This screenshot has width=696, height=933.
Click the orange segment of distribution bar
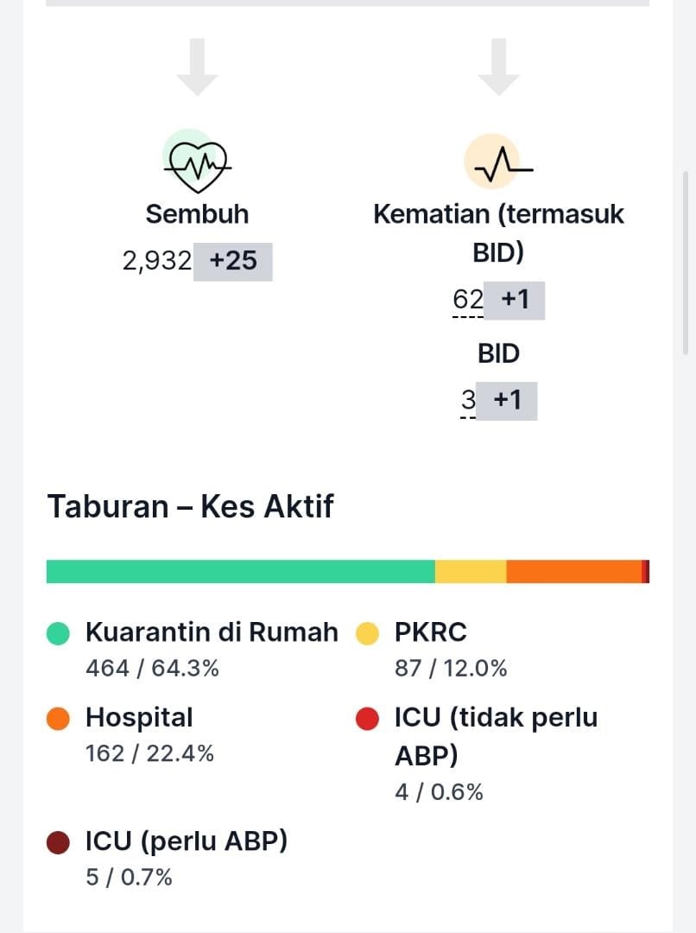pos(574,571)
